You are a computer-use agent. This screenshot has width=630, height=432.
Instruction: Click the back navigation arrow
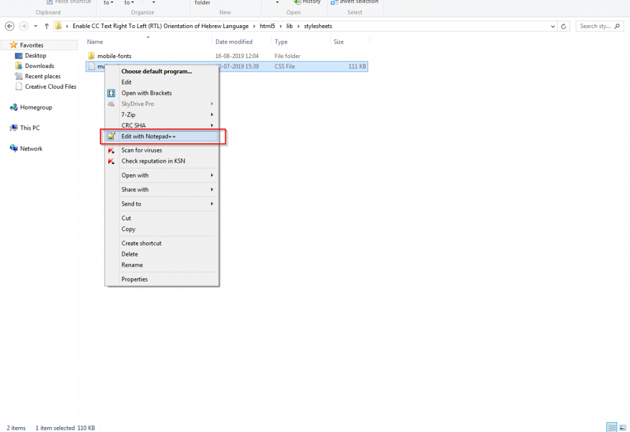click(x=10, y=26)
